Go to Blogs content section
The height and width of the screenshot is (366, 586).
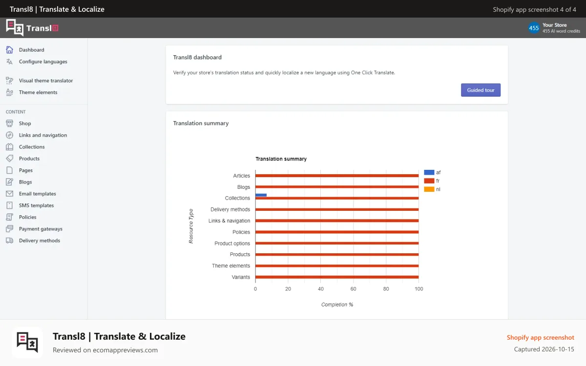(x=25, y=182)
